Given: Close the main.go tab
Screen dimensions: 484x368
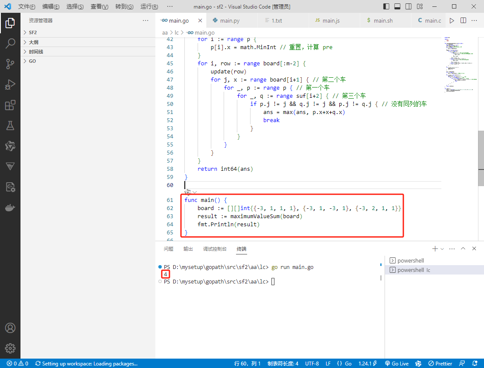Looking at the screenshot, I should pos(200,20).
